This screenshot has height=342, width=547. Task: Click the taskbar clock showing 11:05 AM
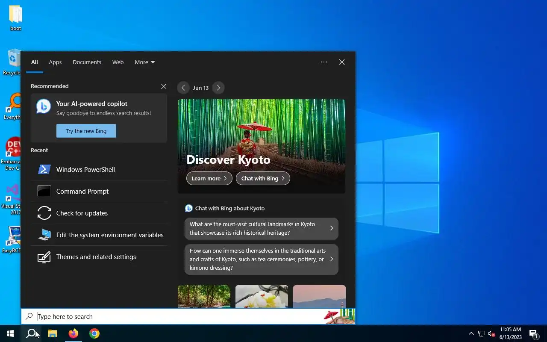(511, 333)
